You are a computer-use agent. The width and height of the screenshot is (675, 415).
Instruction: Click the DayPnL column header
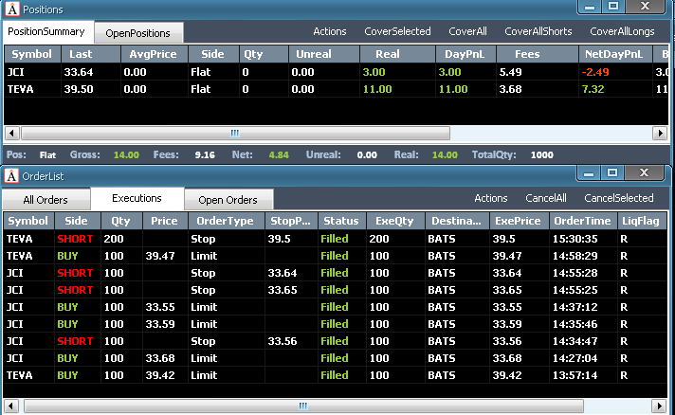(x=465, y=54)
